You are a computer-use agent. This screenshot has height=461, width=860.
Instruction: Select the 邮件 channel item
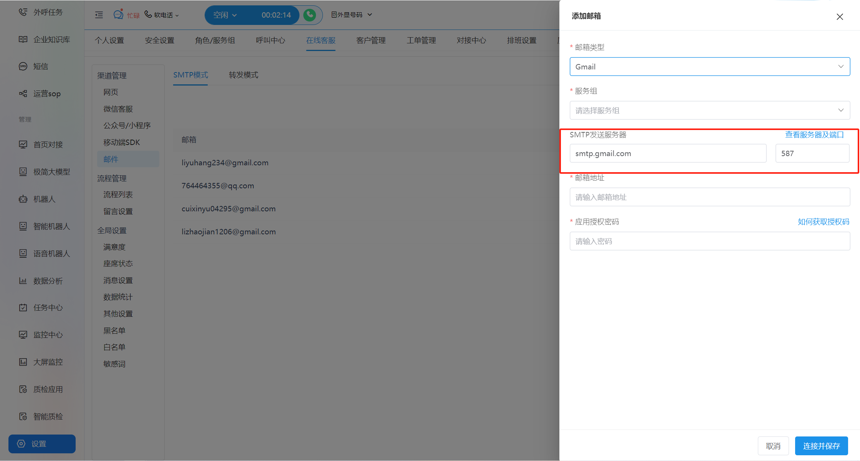(x=128, y=159)
